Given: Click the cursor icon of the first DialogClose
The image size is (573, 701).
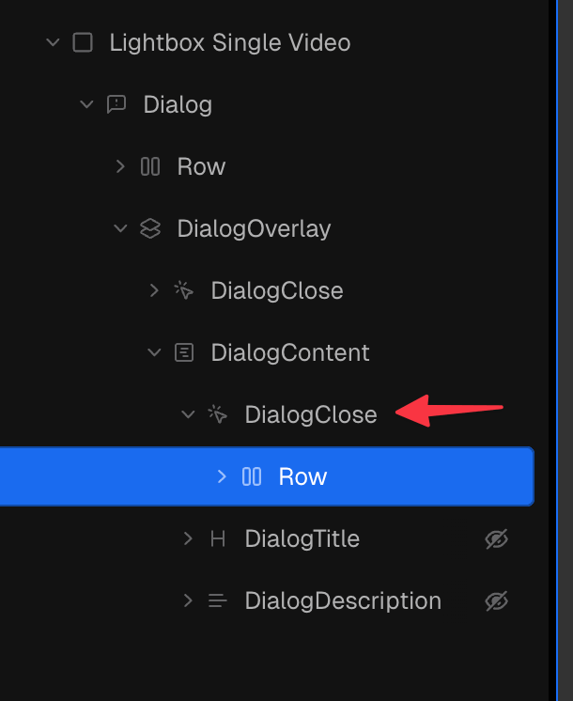Looking at the screenshot, I should tap(184, 290).
